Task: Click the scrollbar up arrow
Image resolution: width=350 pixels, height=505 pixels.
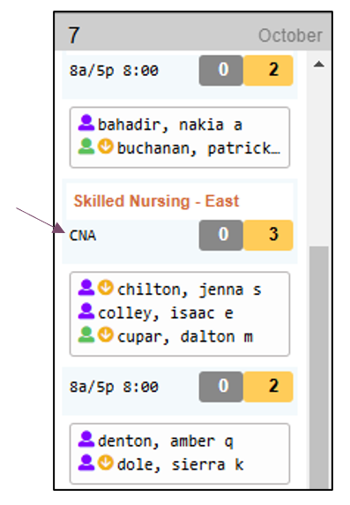Action: tap(319, 64)
